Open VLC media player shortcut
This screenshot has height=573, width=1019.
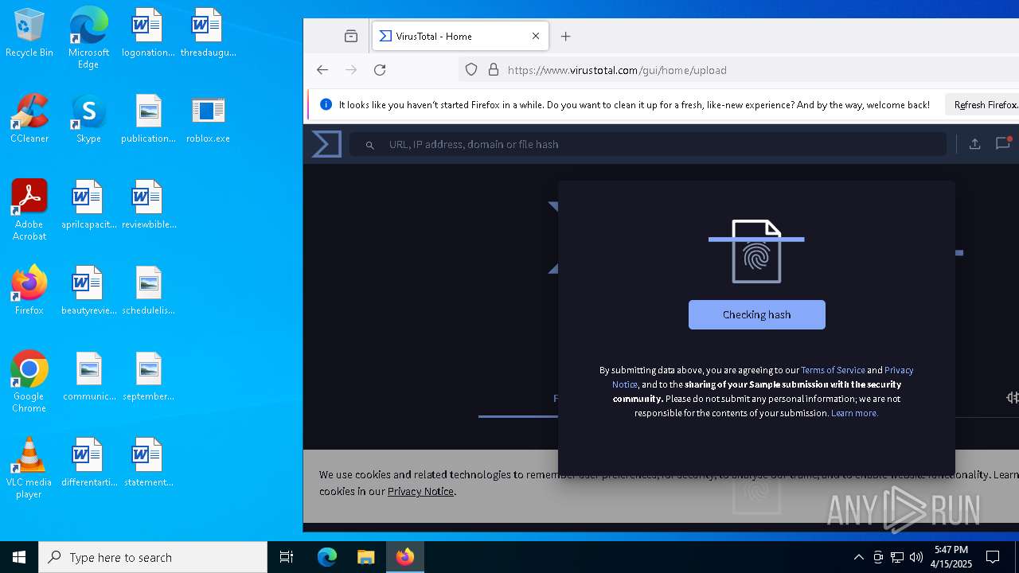click(x=29, y=468)
